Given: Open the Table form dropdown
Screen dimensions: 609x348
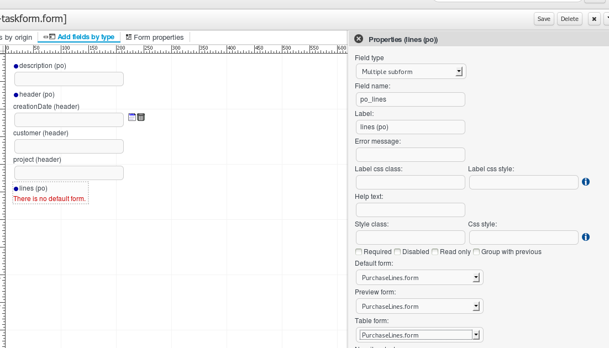Looking at the screenshot, I should (x=476, y=334).
